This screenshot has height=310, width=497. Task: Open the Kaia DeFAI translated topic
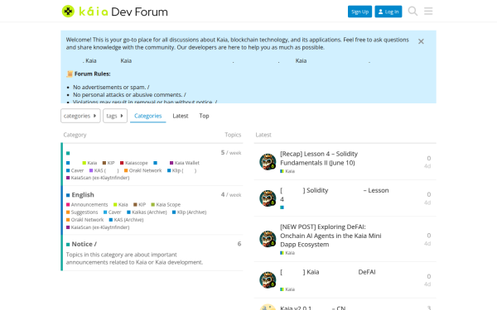coord(328,272)
